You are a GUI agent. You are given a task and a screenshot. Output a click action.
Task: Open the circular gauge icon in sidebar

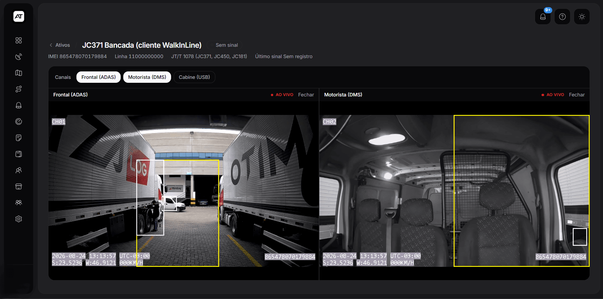pos(19,121)
